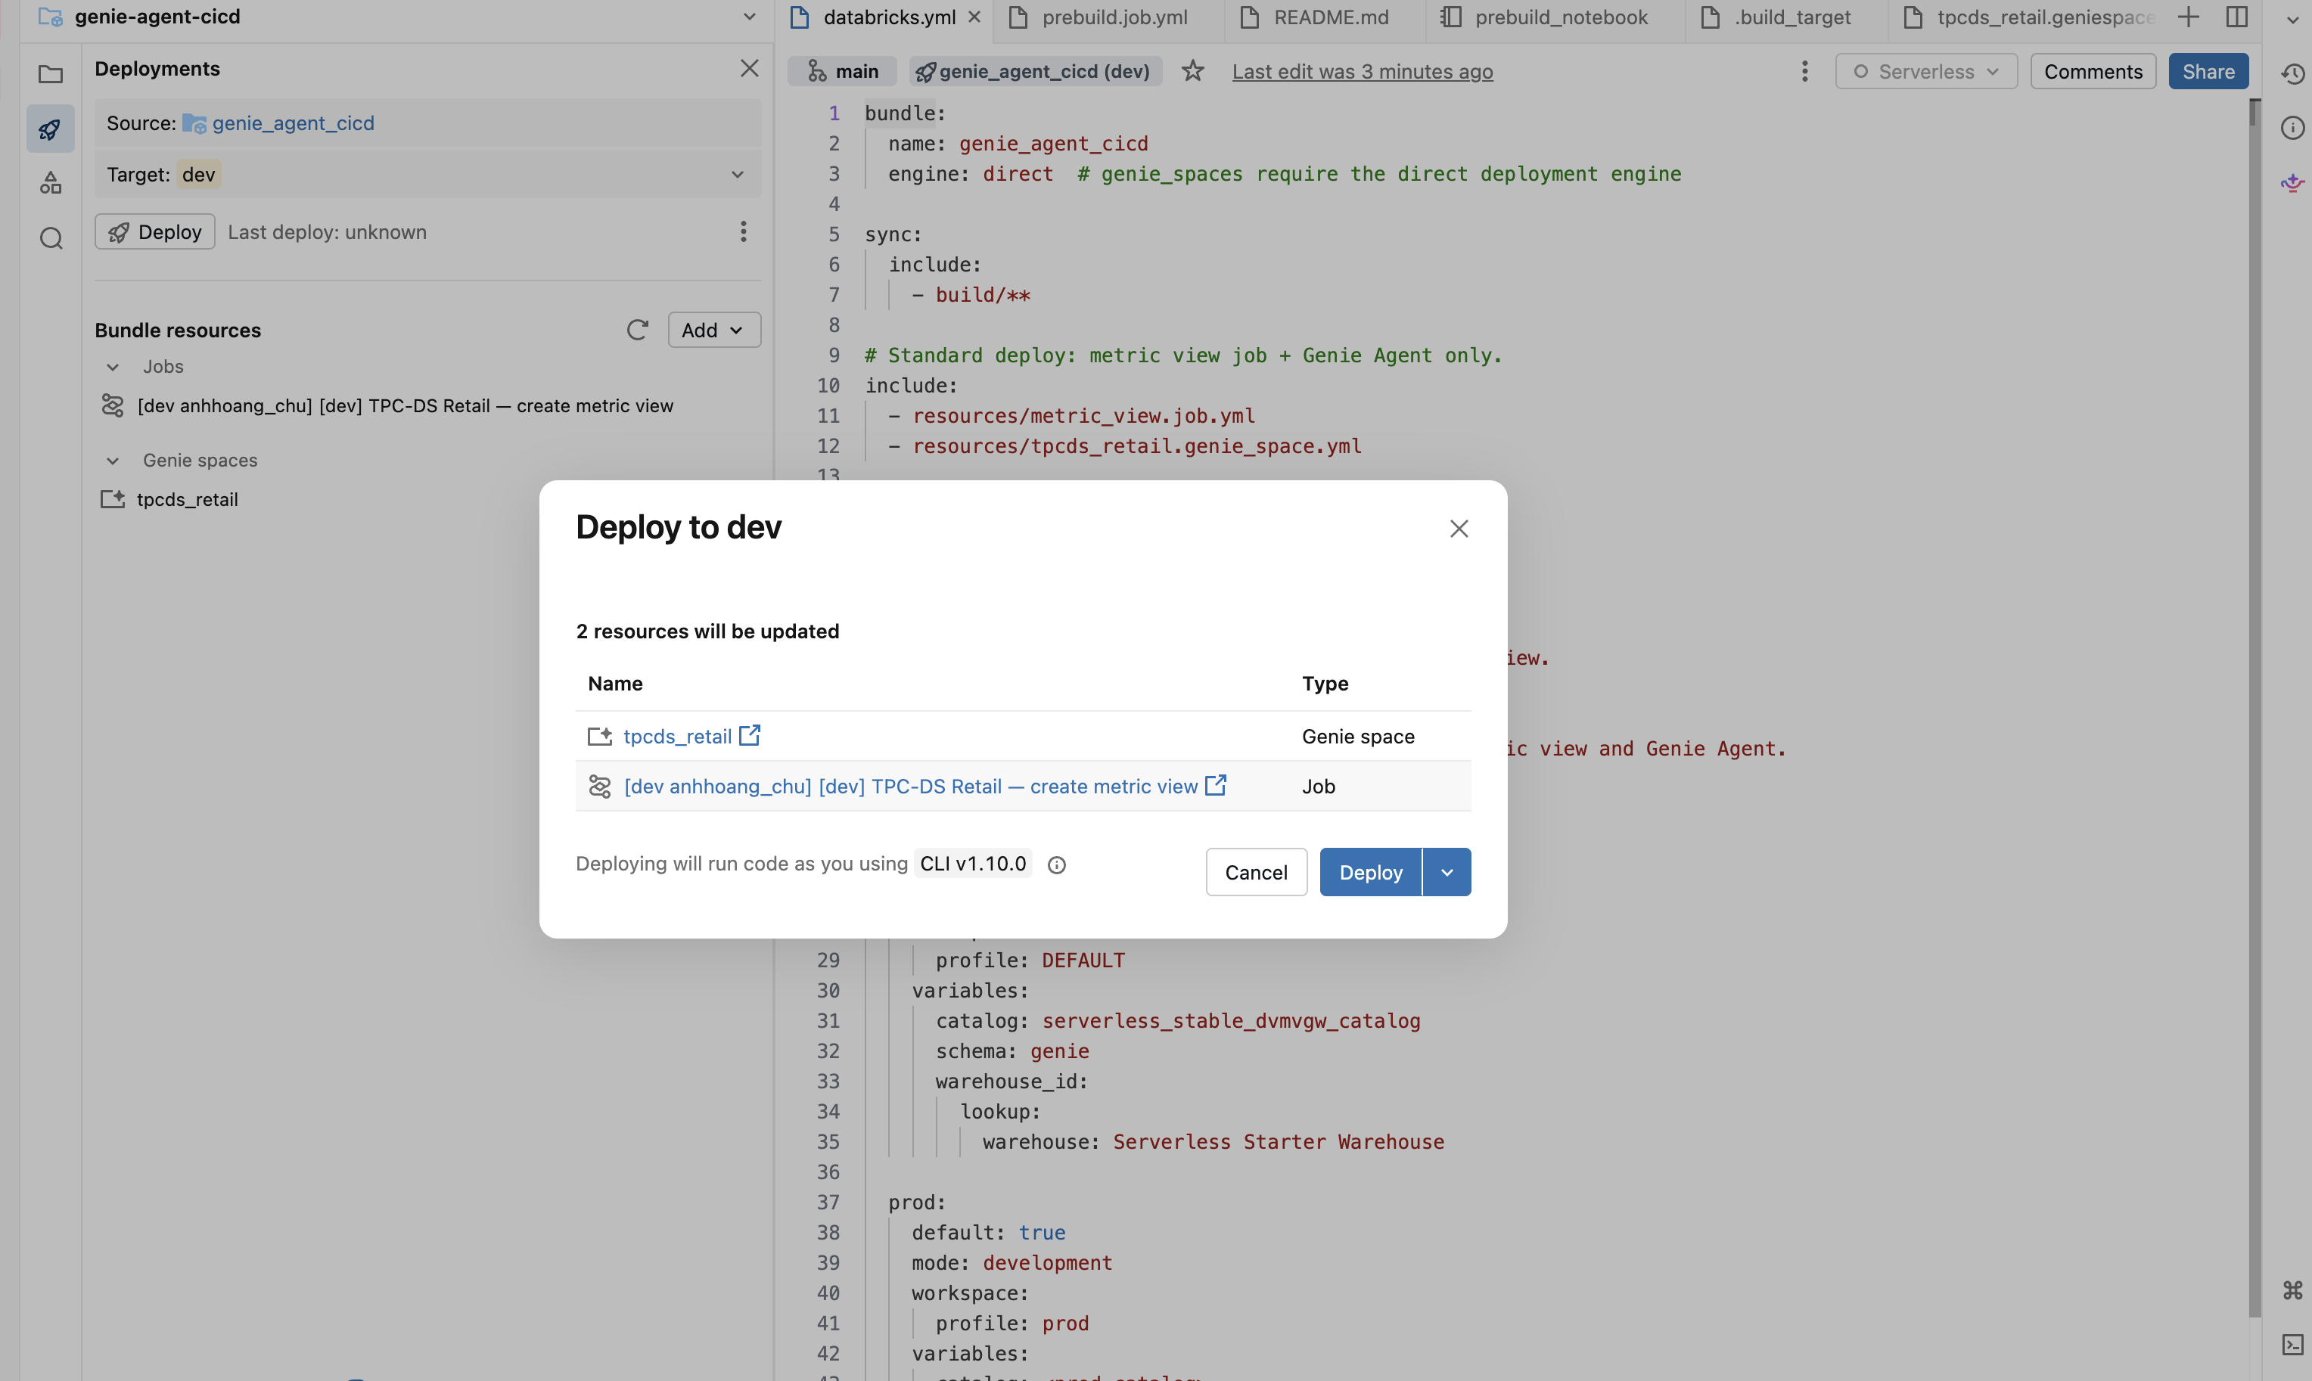2312x1381 pixels.
Task: Click the Name column header in dialog
Action: coord(615,683)
